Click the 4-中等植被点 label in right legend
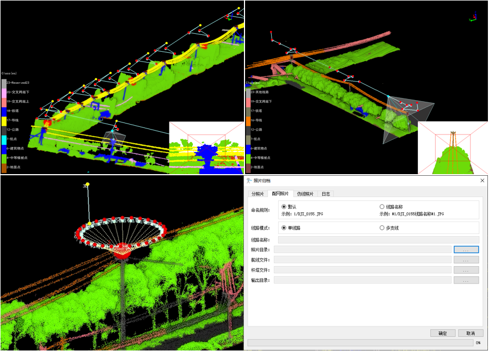The image size is (489, 351). click(261, 158)
